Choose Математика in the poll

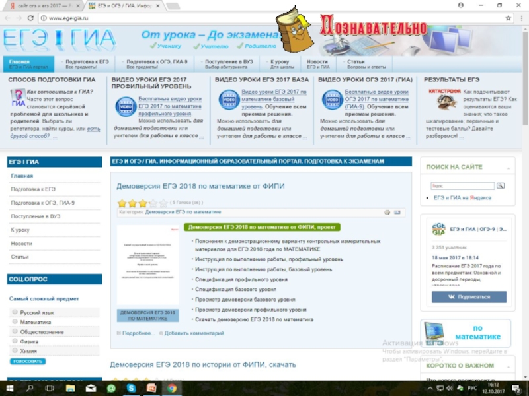(15, 322)
